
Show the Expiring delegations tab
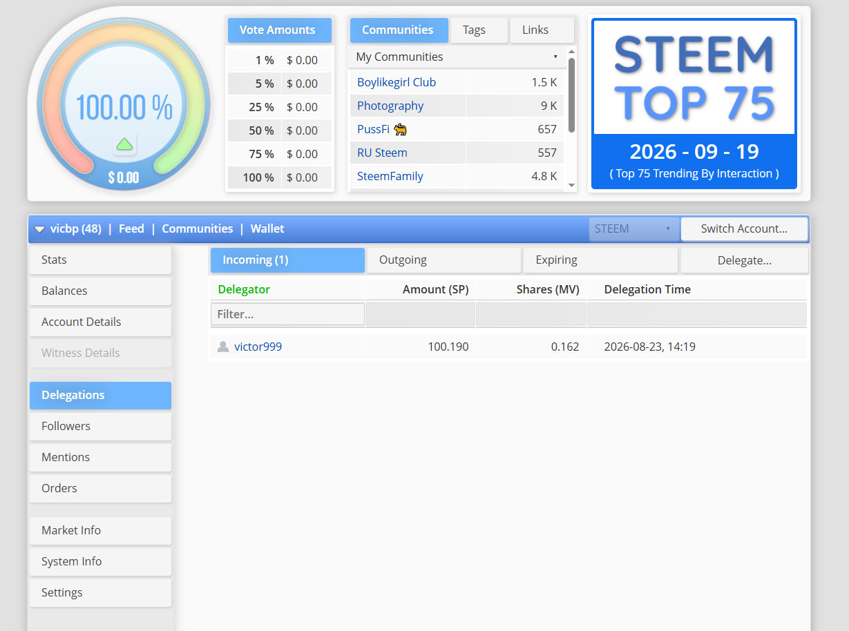[x=600, y=260]
